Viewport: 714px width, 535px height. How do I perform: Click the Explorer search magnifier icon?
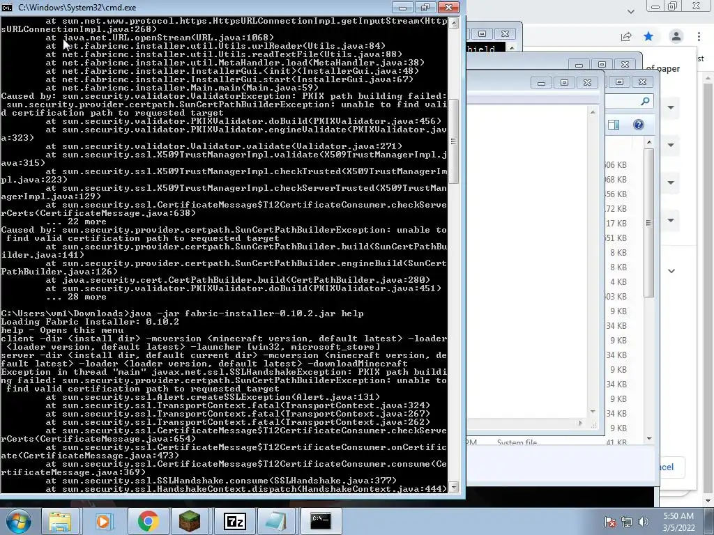[645, 101]
